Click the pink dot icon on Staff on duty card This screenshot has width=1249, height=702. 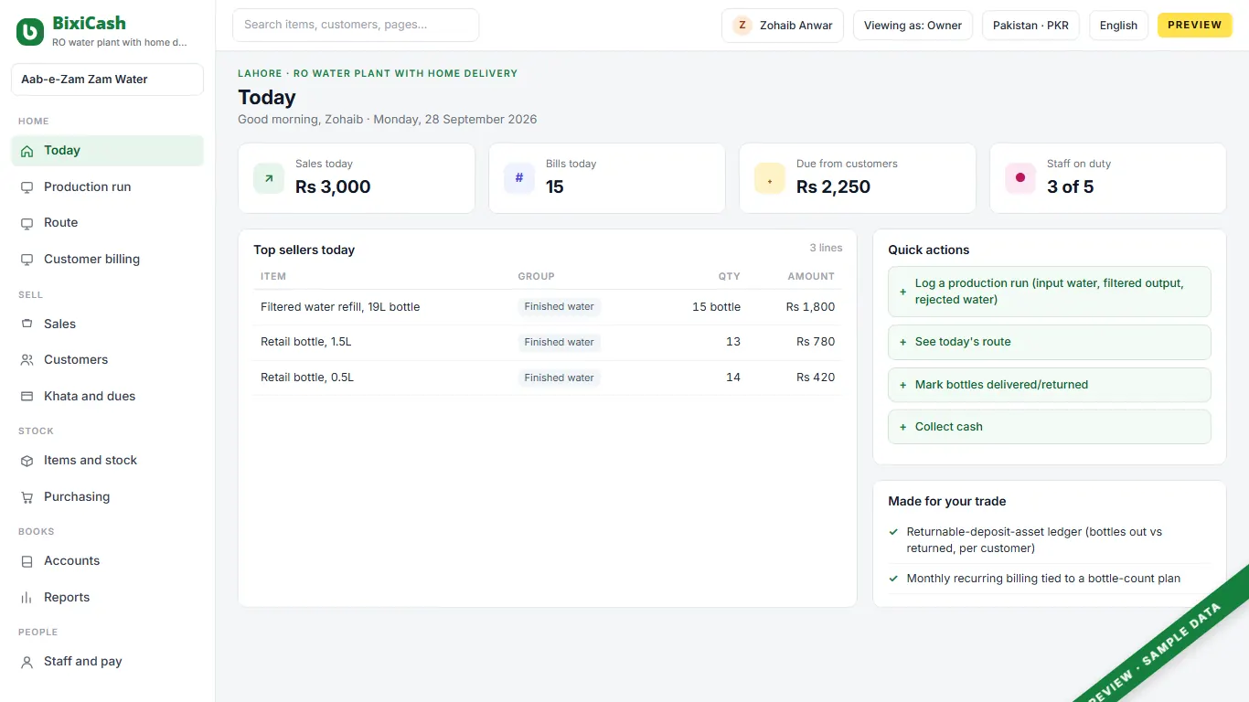[1020, 178]
